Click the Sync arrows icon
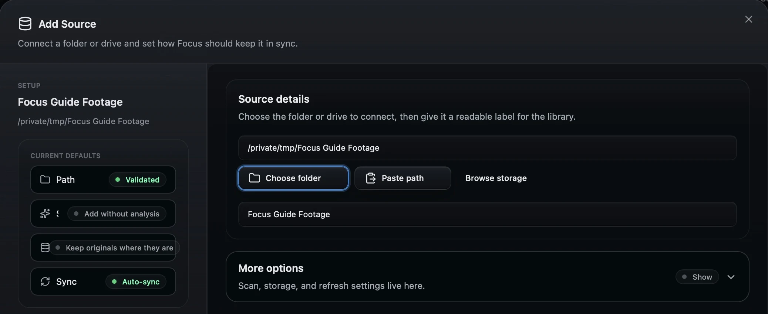768x314 pixels. pyautogui.click(x=45, y=281)
